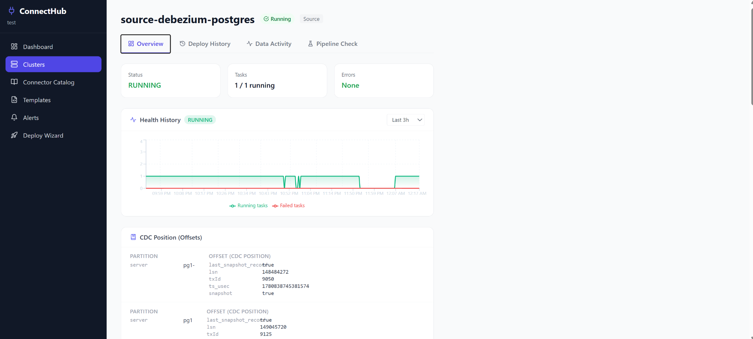This screenshot has height=339, width=753.
Task: Click the Health History pulse icon
Action: [x=133, y=120]
